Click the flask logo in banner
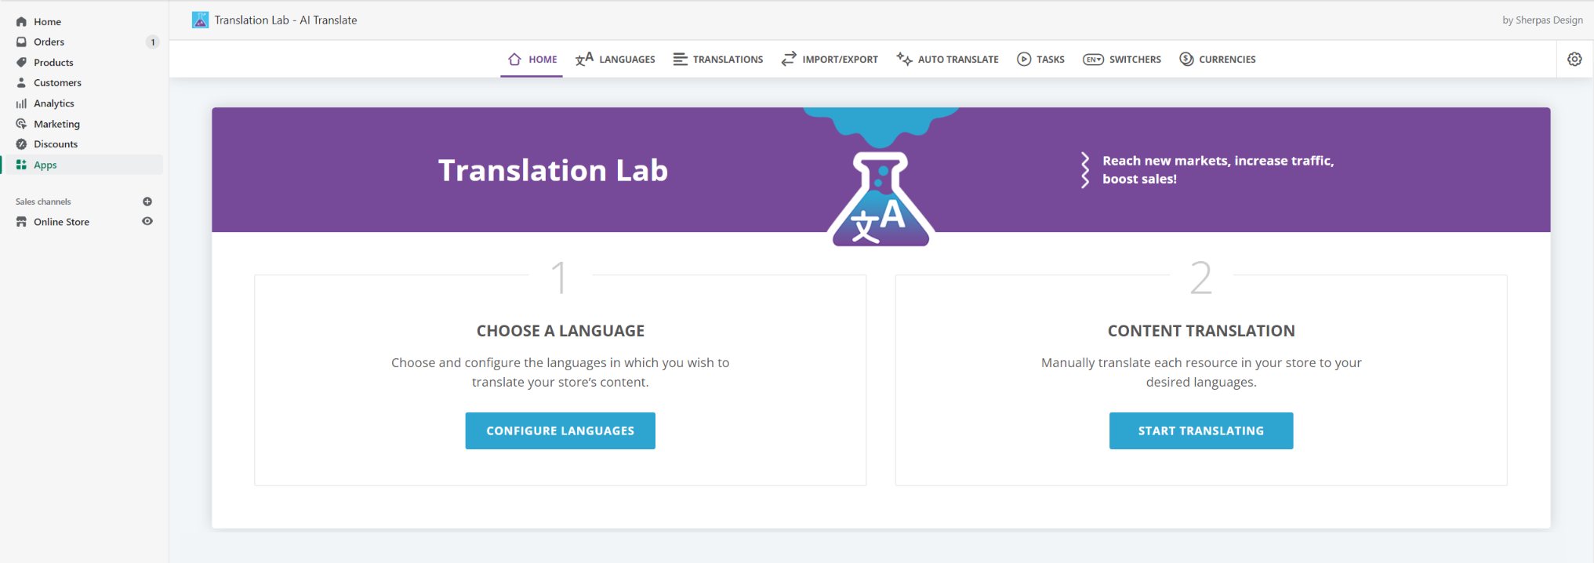Viewport: 1594px width, 563px height. pyautogui.click(x=881, y=198)
